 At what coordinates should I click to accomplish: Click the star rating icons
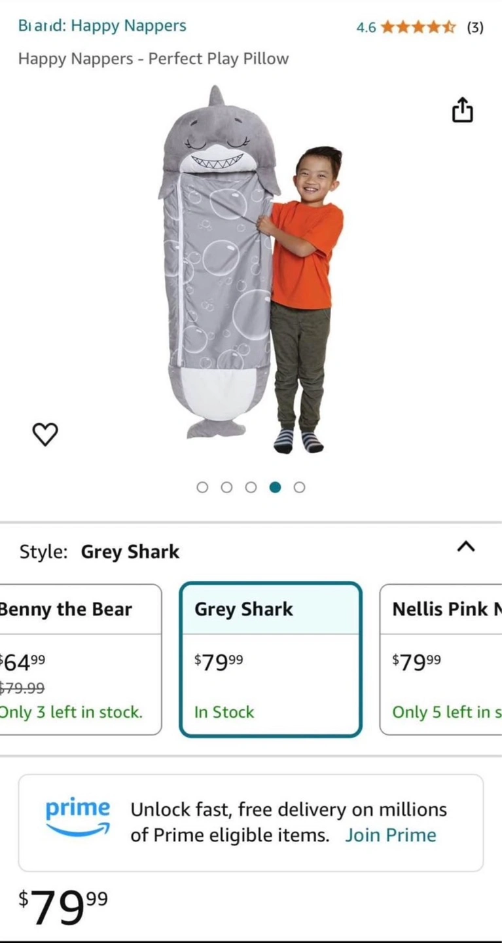click(x=418, y=27)
